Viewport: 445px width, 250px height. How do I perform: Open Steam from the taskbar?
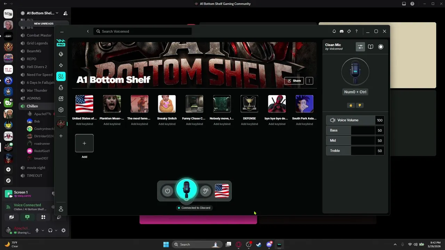259,244
